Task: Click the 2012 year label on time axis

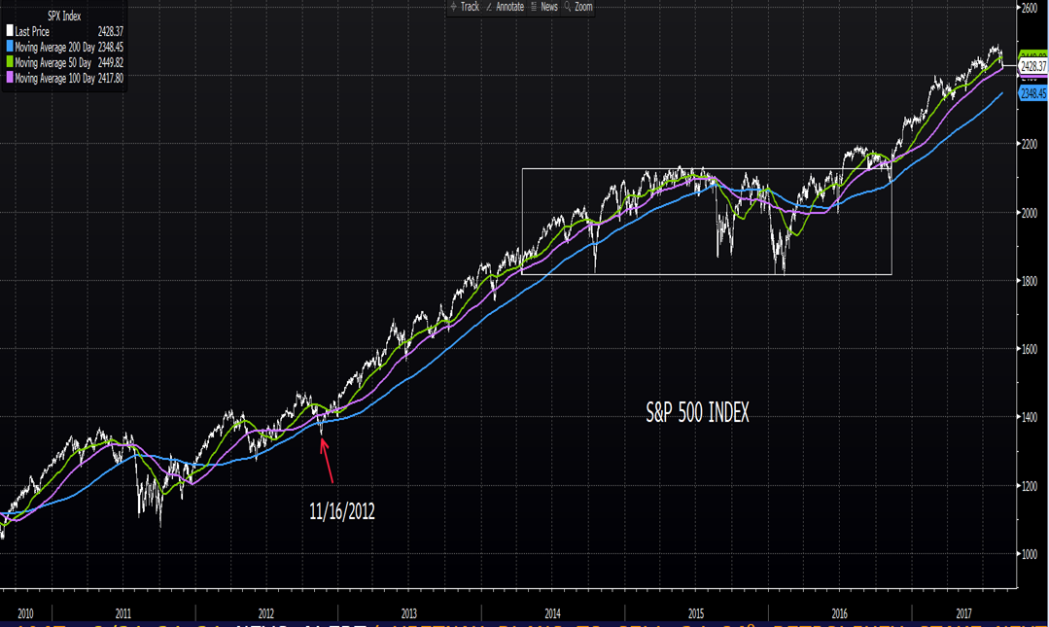Action: [x=265, y=613]
